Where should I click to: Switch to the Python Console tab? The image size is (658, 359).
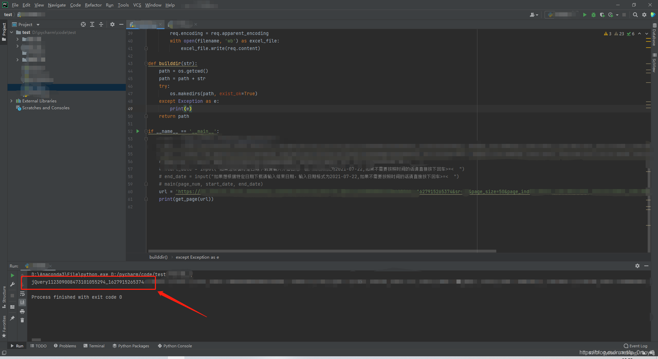click(x=175, y=346)
